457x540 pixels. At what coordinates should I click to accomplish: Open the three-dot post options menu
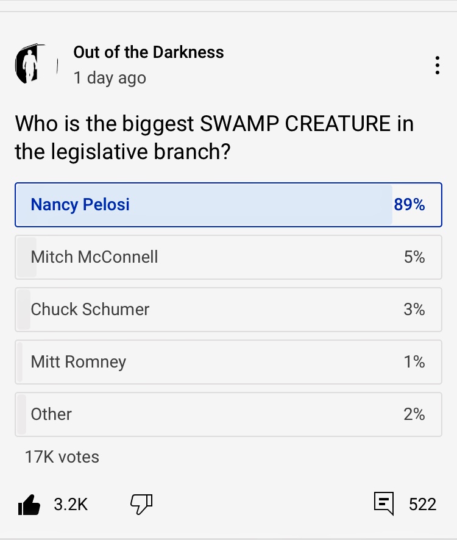point(437,65)
